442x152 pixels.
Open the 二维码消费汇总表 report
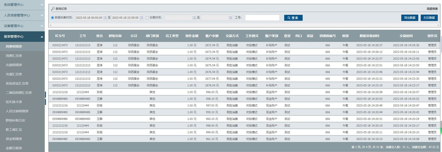pyautogui.click(x=22, y=93)
